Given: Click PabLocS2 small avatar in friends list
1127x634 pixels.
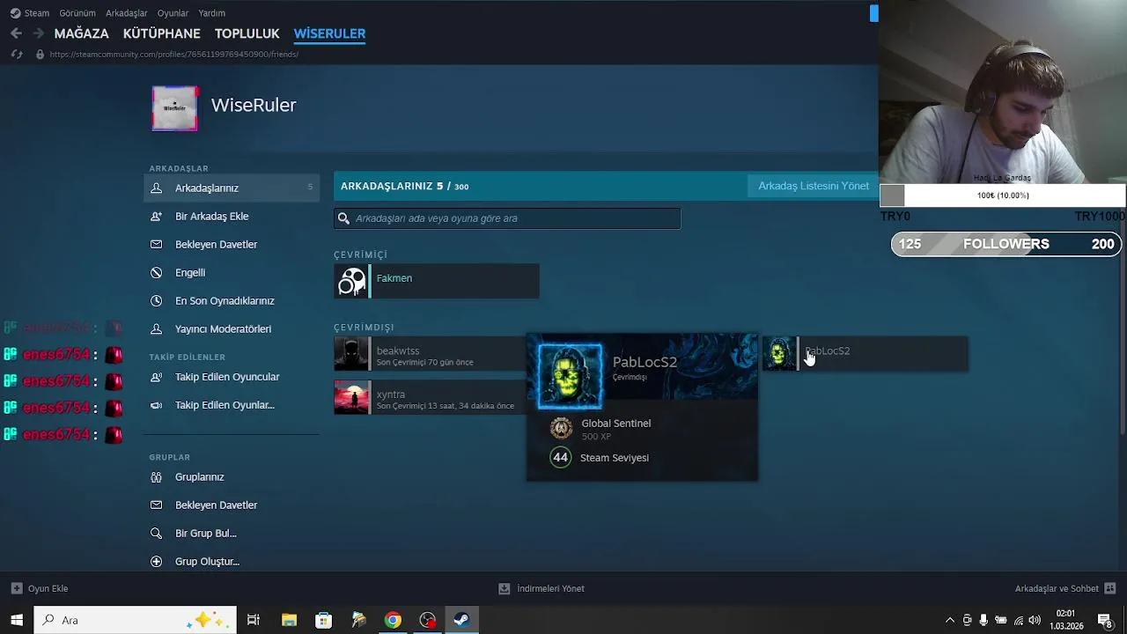Looking at the screenshot, I should (x=779, y=354).
